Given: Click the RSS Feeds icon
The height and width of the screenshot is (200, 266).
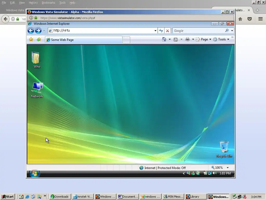Looking at the screenshot, I should [176, 40].
